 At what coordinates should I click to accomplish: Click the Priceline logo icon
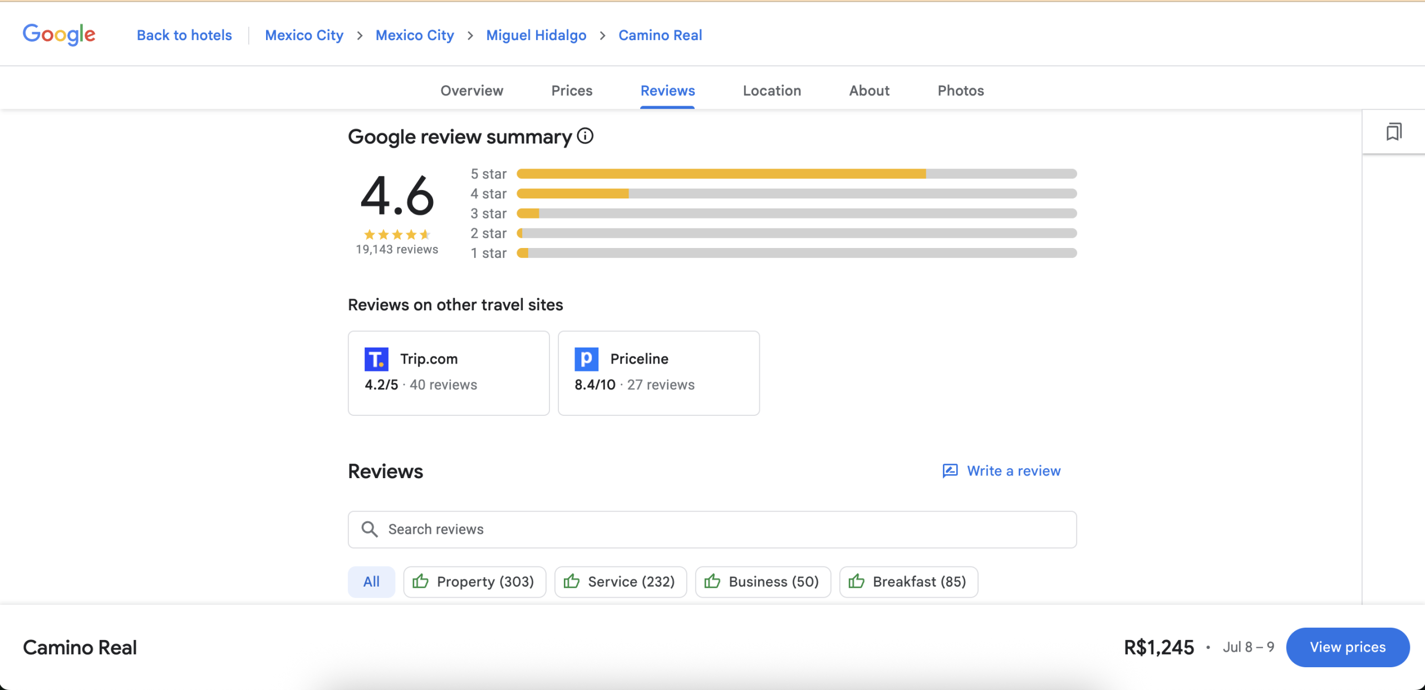click(587, 359)
